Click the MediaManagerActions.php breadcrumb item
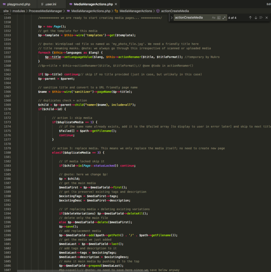 (91, 11)
